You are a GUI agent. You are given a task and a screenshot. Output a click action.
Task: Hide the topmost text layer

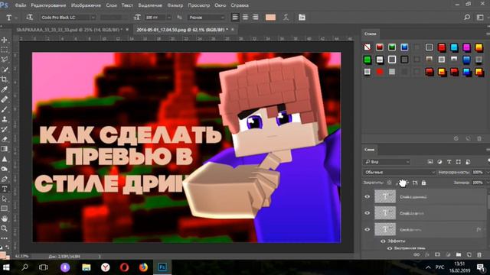pyautogui.click(x=367, y=197)
